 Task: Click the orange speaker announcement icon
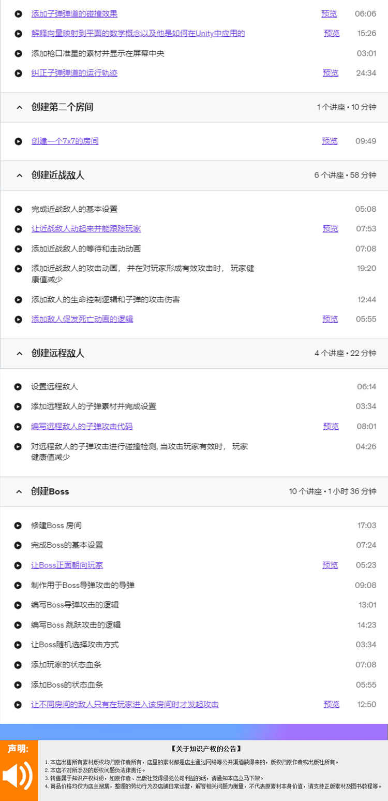click(x=18, y=775)
